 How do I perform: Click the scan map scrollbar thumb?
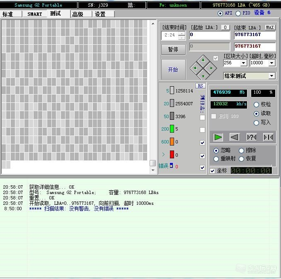153,163
